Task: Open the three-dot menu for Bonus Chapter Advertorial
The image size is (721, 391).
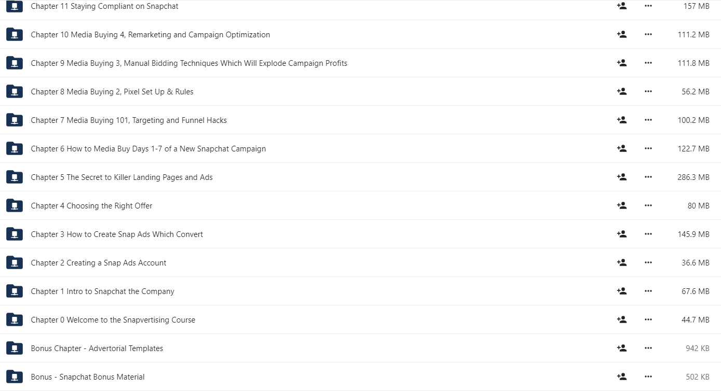Action: [648, 348]
